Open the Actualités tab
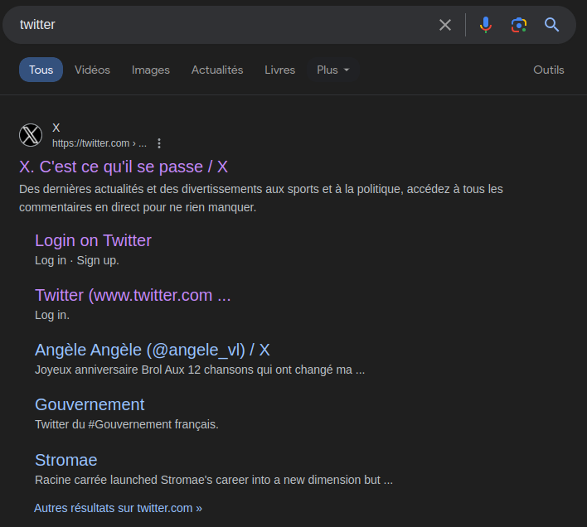Image resolution: width=587 pixels, height=527 pixels. pos(217,70)
